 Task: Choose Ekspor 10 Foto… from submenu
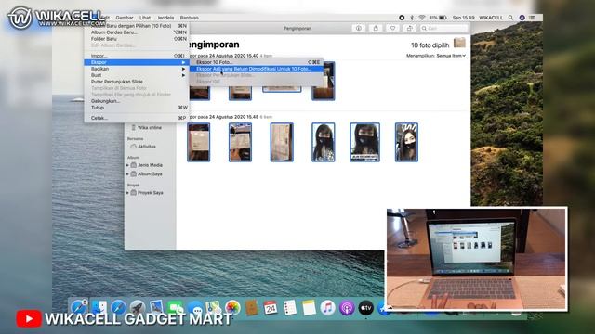257,62
